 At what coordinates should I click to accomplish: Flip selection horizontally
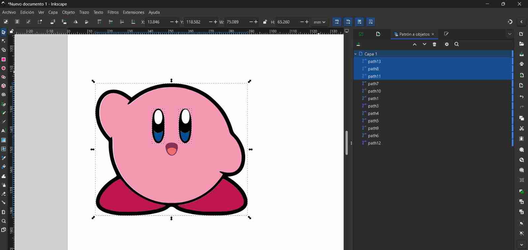click(x=76, y=22)
